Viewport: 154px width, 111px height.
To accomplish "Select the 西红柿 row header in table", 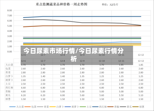I will pos(9,88).
